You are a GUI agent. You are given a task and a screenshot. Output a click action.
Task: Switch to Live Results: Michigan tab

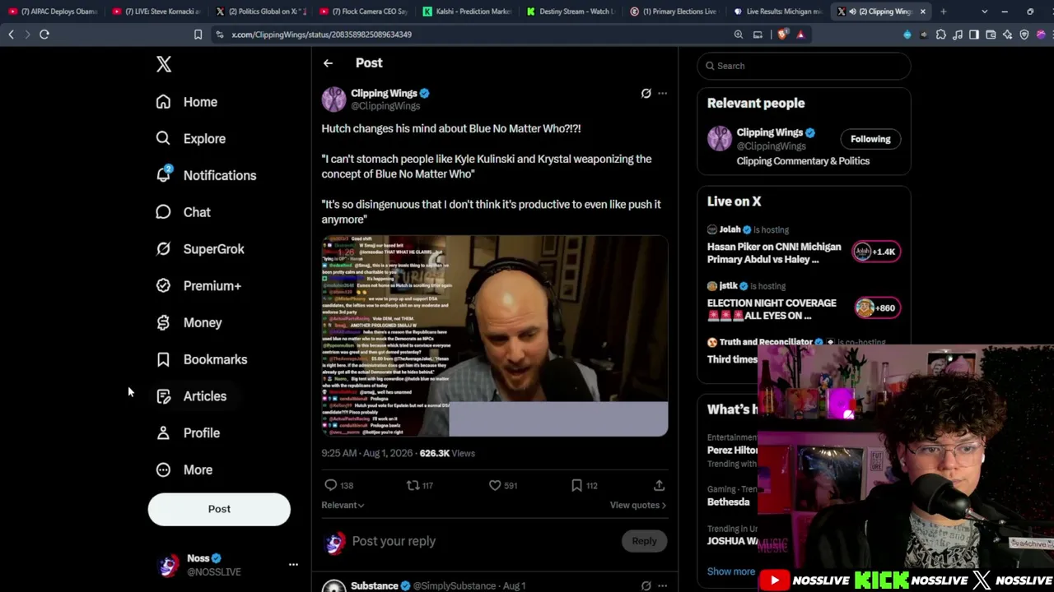tap(779, 12)
